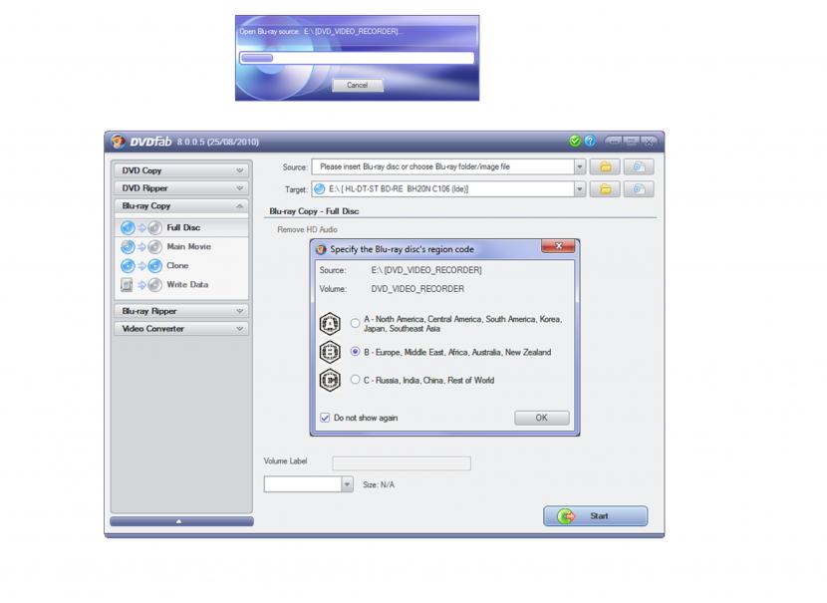Click the Blu-ray source loading progress bar
The width and height of the screenshot is (827, 603).
tap(357, 58)
